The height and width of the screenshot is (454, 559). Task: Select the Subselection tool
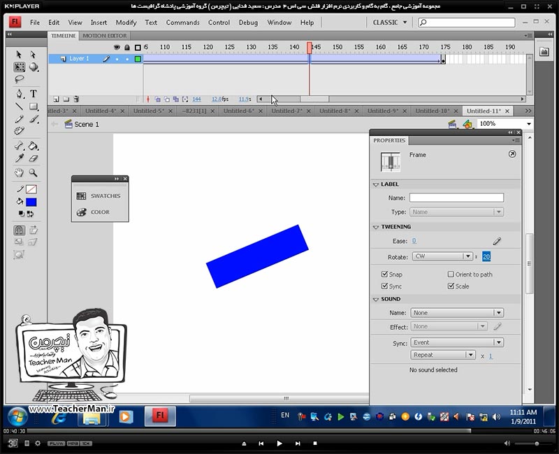33,54
